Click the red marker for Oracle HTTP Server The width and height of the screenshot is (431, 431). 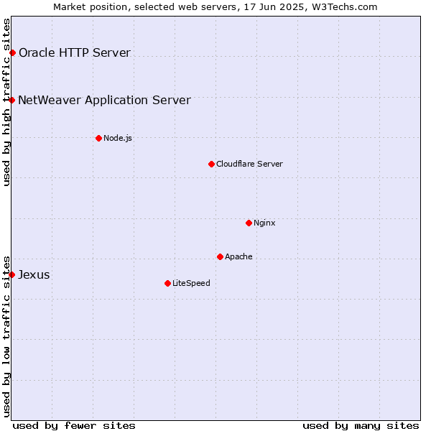click(12, 52)
